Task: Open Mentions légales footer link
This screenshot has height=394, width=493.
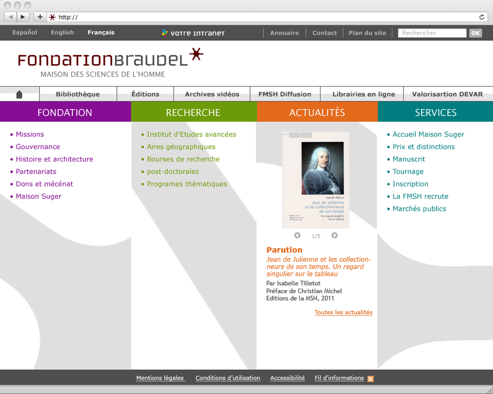Action: (160, 378)
